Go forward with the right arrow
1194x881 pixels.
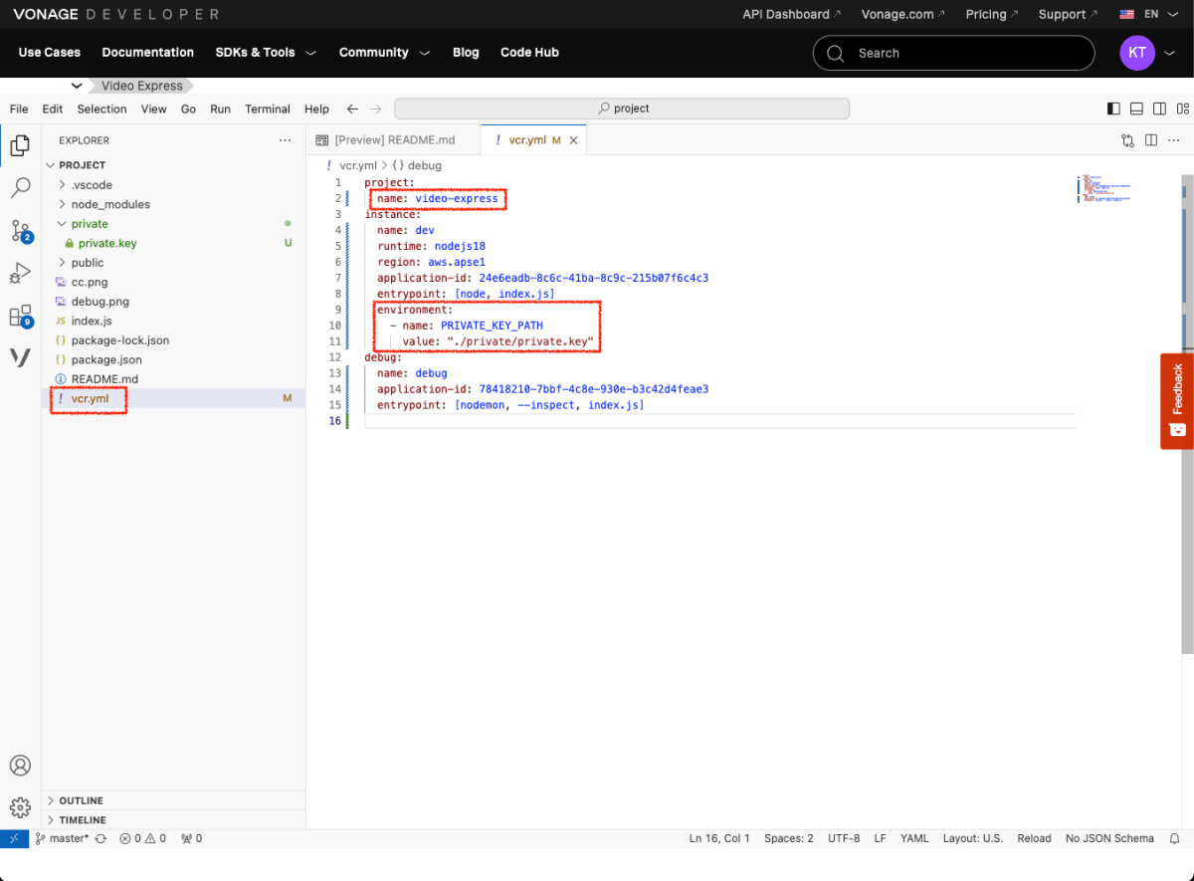click(375, 109)
